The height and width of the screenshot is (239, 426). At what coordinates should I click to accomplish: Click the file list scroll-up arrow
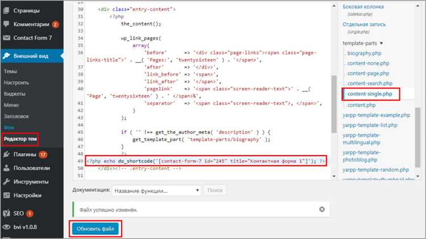coord(418,6)
